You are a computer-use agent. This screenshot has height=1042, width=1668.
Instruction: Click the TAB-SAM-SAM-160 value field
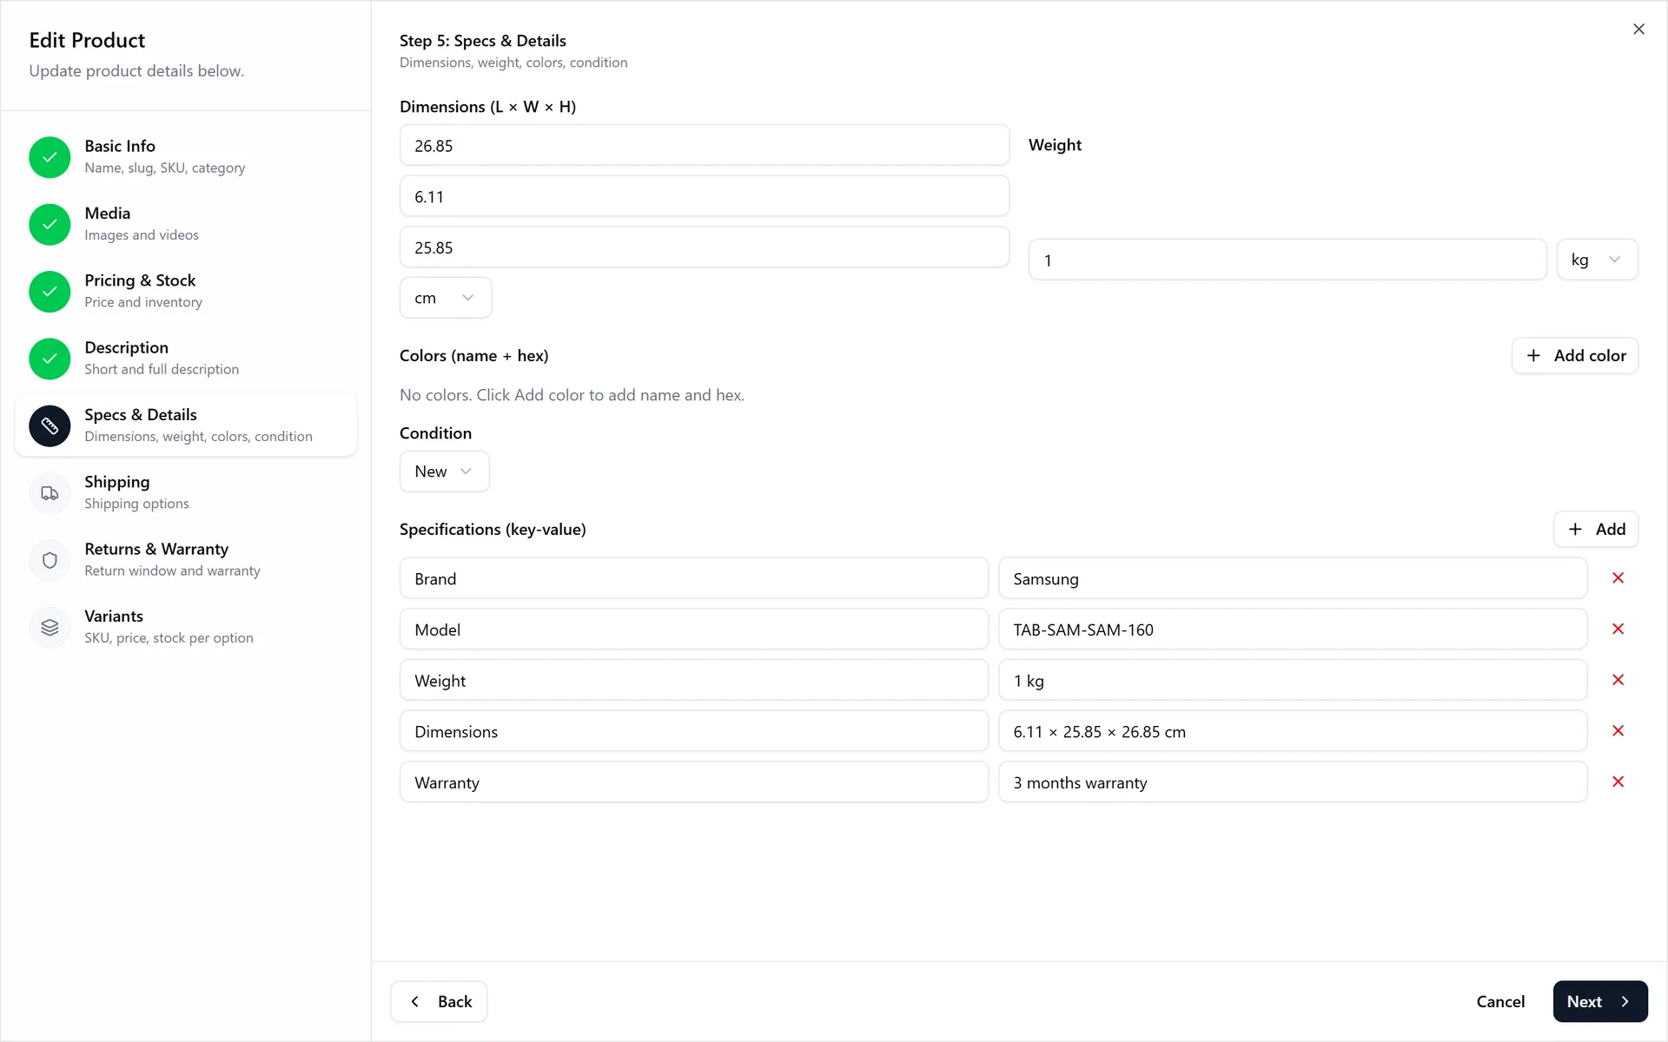point(1293,630)
